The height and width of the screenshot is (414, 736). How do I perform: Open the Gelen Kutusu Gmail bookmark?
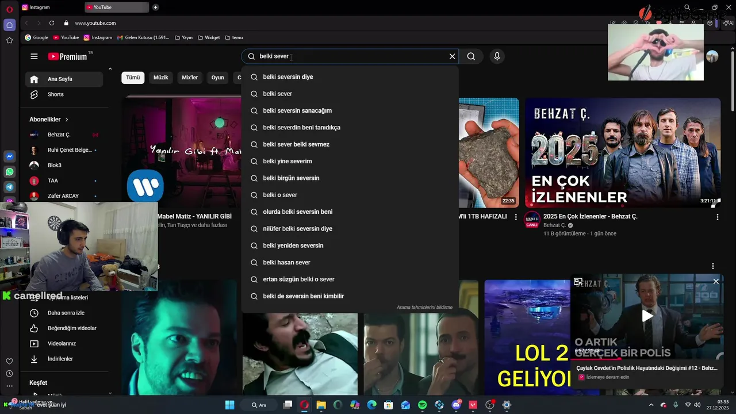pyautogui.click(x=143, y=37)
